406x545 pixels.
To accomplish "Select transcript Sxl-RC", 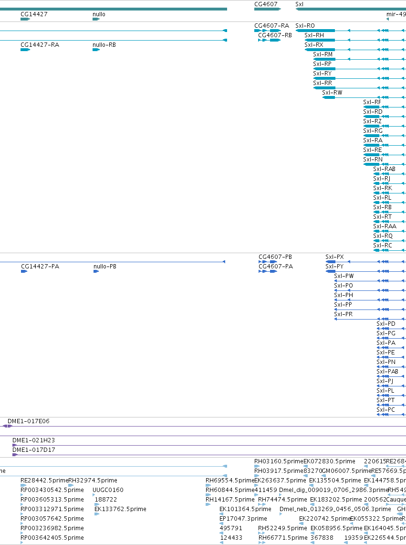I will point(382,246).
